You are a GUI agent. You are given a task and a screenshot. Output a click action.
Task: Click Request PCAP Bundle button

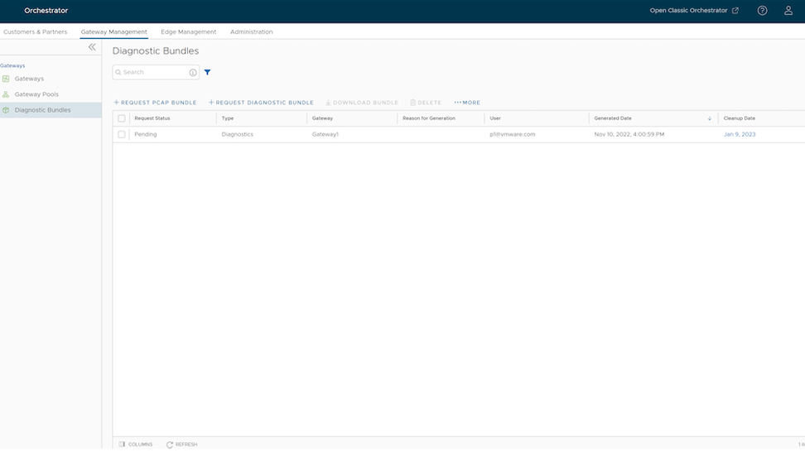(x=155, y=103)
